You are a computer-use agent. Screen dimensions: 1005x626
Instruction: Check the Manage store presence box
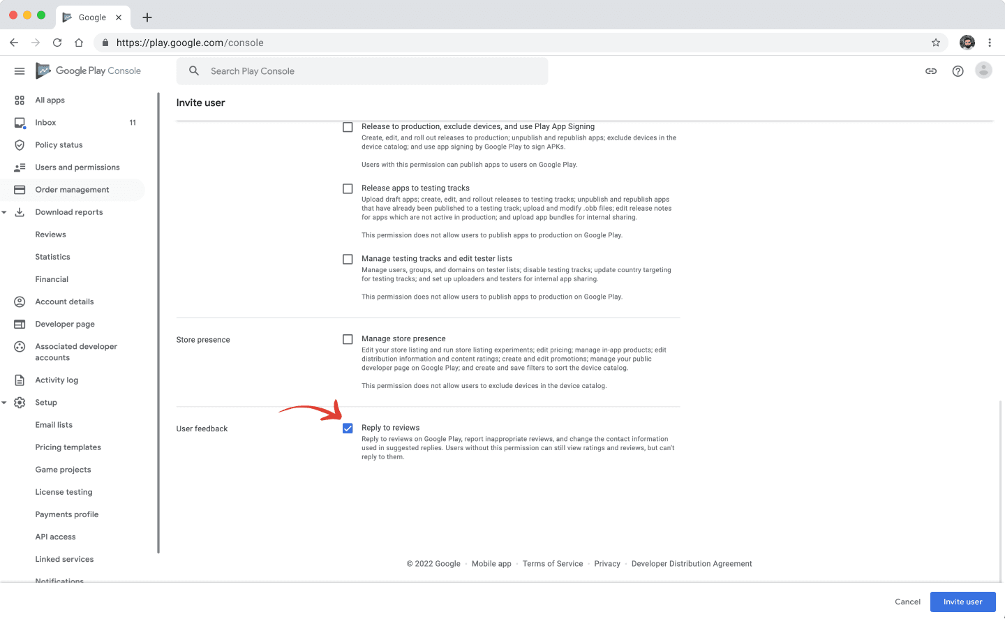[x=348, y=339]
